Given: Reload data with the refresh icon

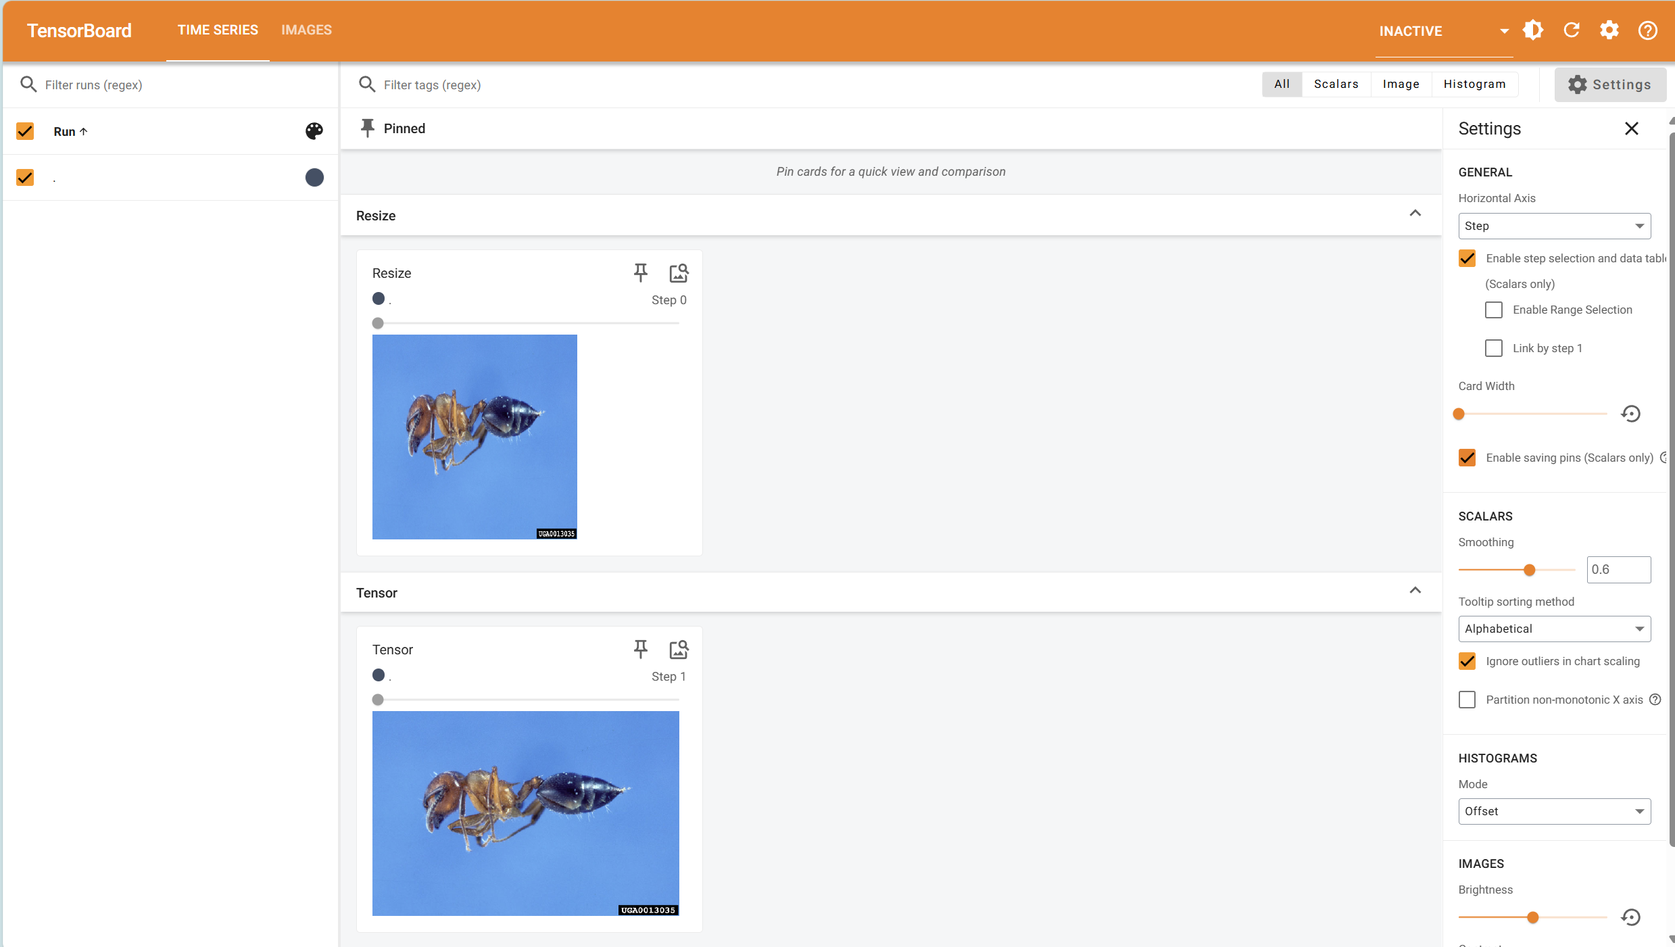Looking at the screenshot, I should pyautogui.click(x=1572, y=30).
